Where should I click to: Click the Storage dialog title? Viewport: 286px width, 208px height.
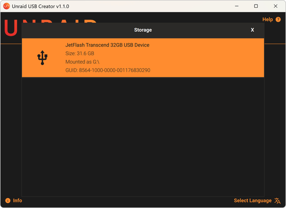click(x=143, y=30)
